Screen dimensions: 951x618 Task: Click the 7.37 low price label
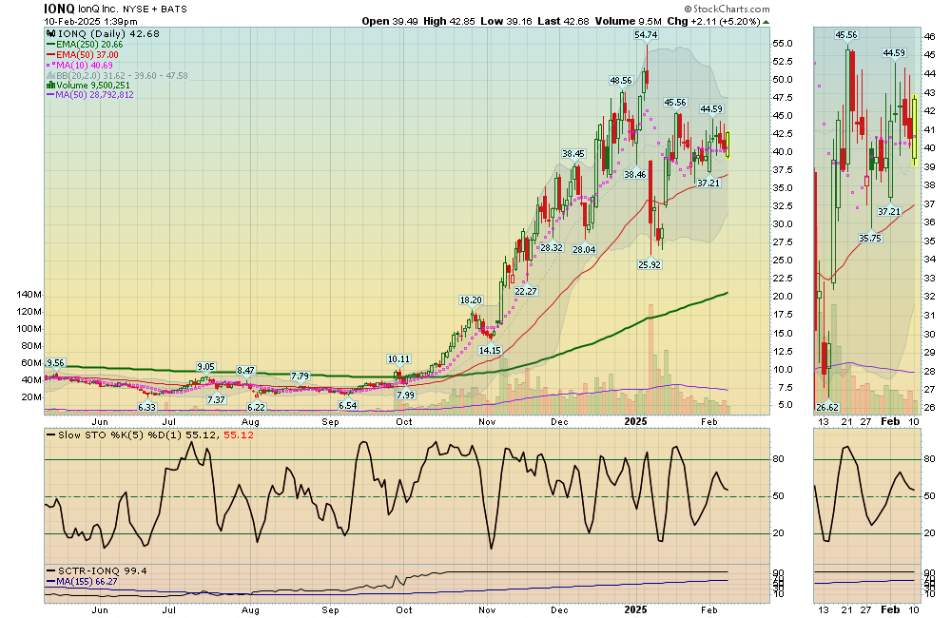pos(216,399)
